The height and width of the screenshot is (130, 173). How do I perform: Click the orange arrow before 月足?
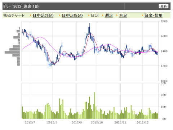(117, 15)
